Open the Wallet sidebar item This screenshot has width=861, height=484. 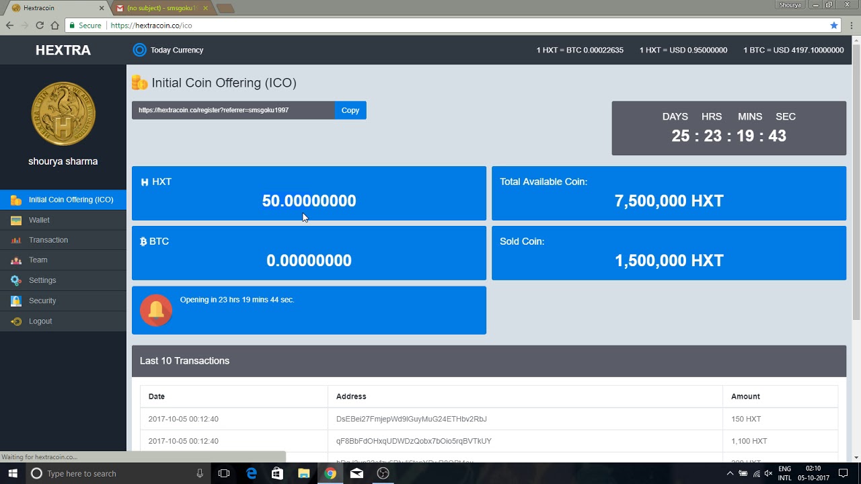[x=63, y=220]
